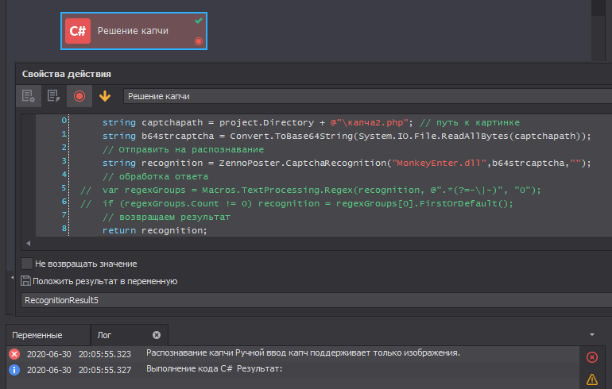Click code line 'return recognition;'

[154, 231]
